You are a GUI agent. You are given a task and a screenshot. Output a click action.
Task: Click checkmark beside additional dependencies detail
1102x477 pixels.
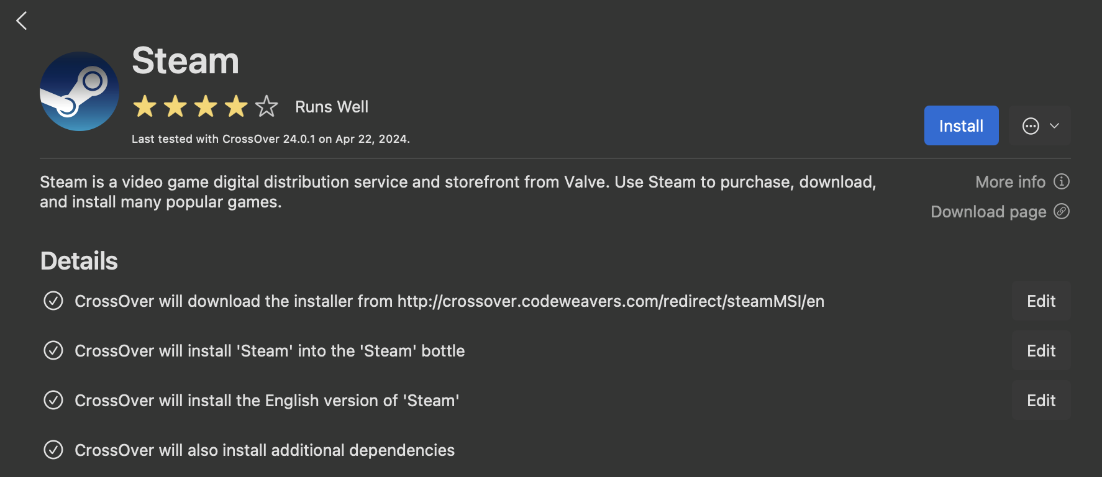point(53,450)
